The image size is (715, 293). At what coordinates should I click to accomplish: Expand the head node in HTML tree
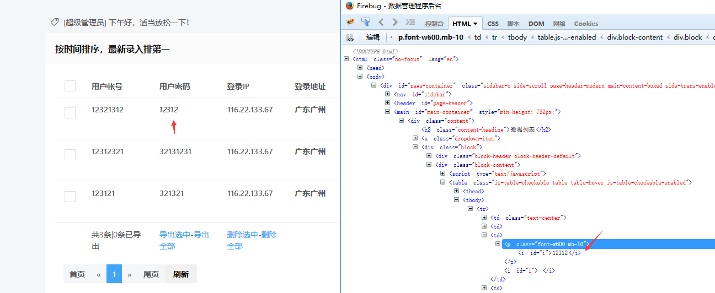tap(360, 68)
